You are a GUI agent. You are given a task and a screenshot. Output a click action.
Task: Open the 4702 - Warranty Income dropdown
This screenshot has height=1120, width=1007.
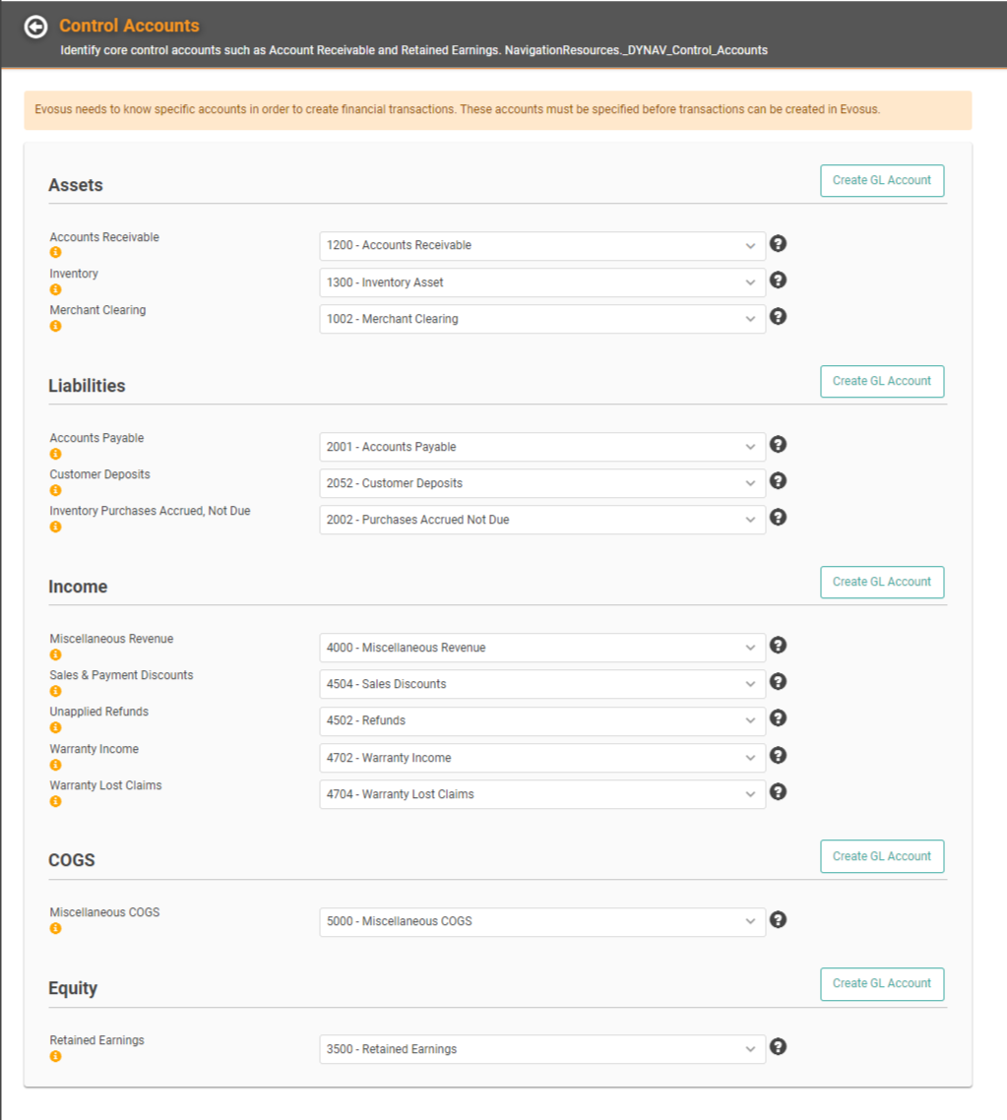tap(542, 757)
